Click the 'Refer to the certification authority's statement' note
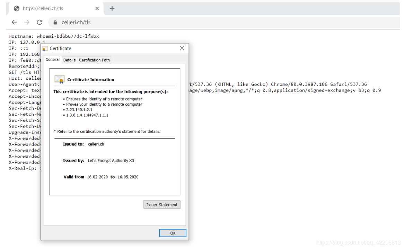Viewport: 404px width, 249px height. [x=107, y=131]
